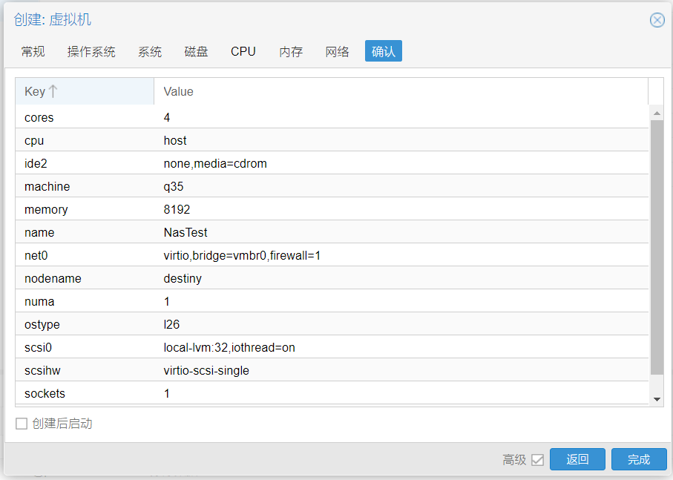The width and height of the screenshot is (673, 480).
Task: Toggle the 高级 advanced checkbox
Action: tap(537, 460)
